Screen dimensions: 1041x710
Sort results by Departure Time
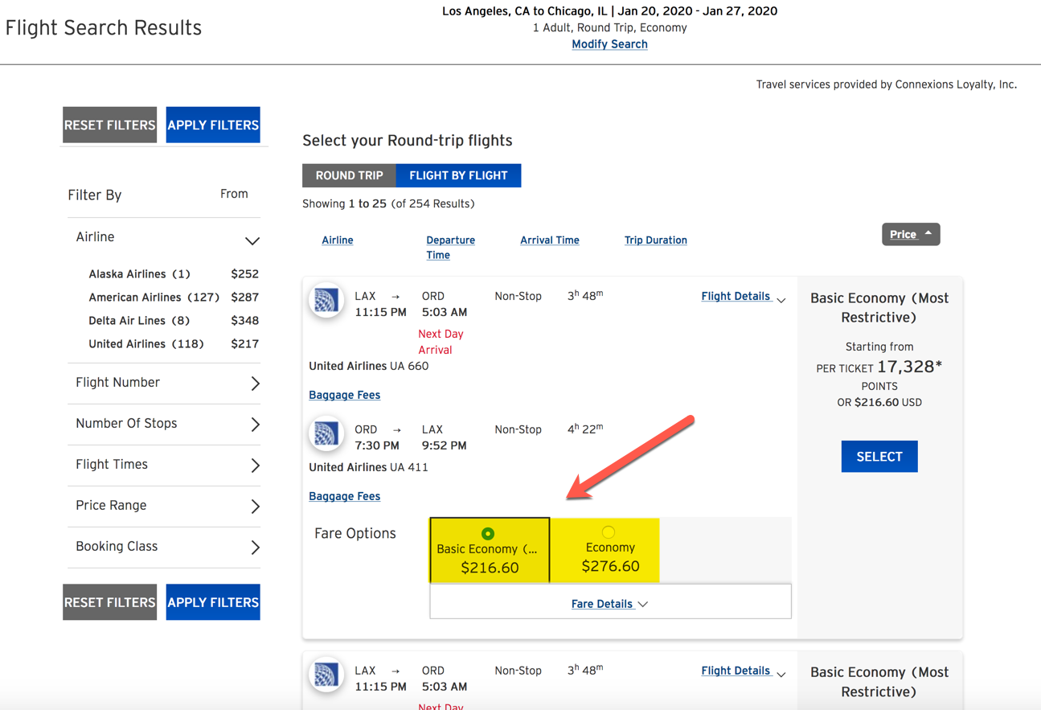coord(450,248)
